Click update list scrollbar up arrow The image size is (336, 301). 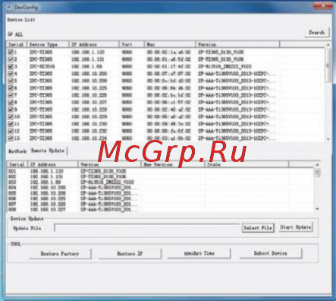317,165
